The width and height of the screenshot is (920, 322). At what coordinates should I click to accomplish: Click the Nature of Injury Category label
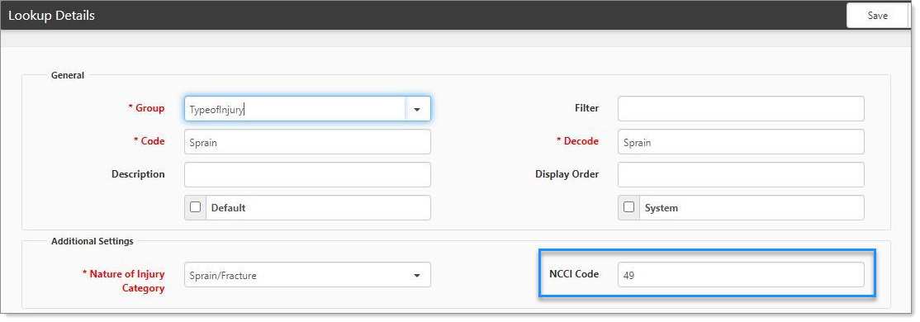(124, 281)
